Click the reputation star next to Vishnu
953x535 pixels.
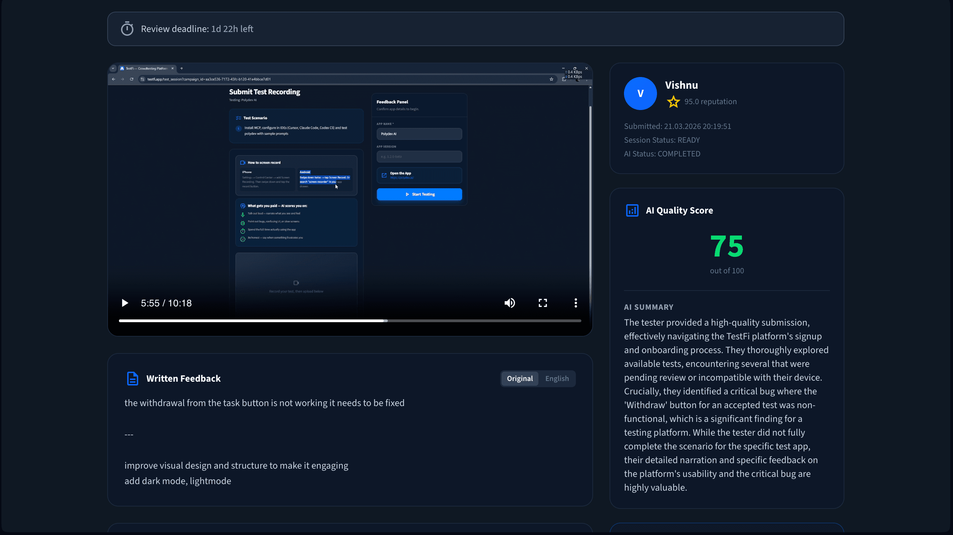[x=673, y=102]
